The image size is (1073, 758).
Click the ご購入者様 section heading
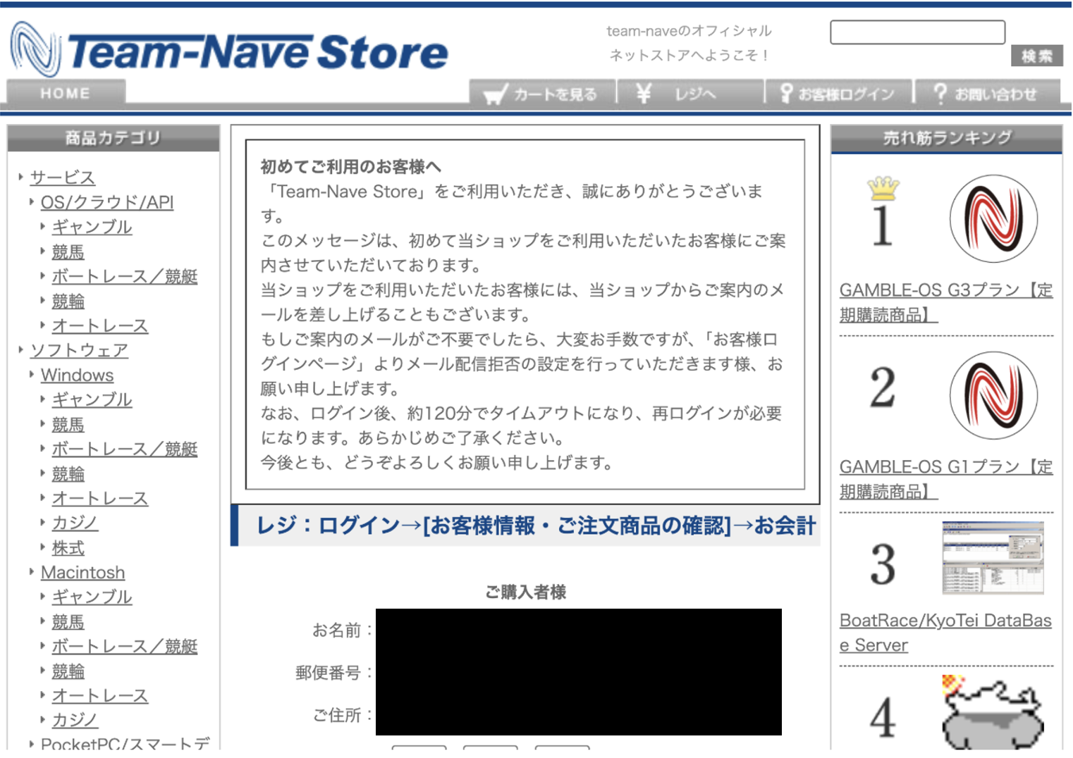click(x=525, y=592)
